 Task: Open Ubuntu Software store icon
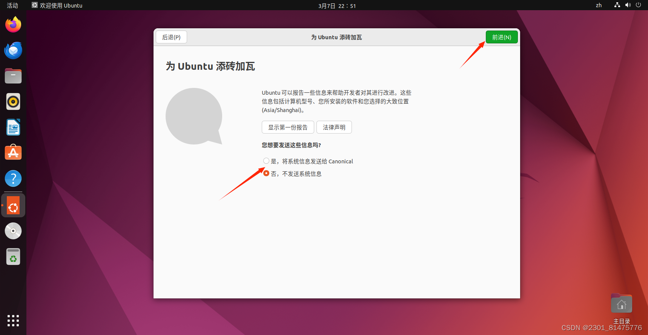coord(13,152)
